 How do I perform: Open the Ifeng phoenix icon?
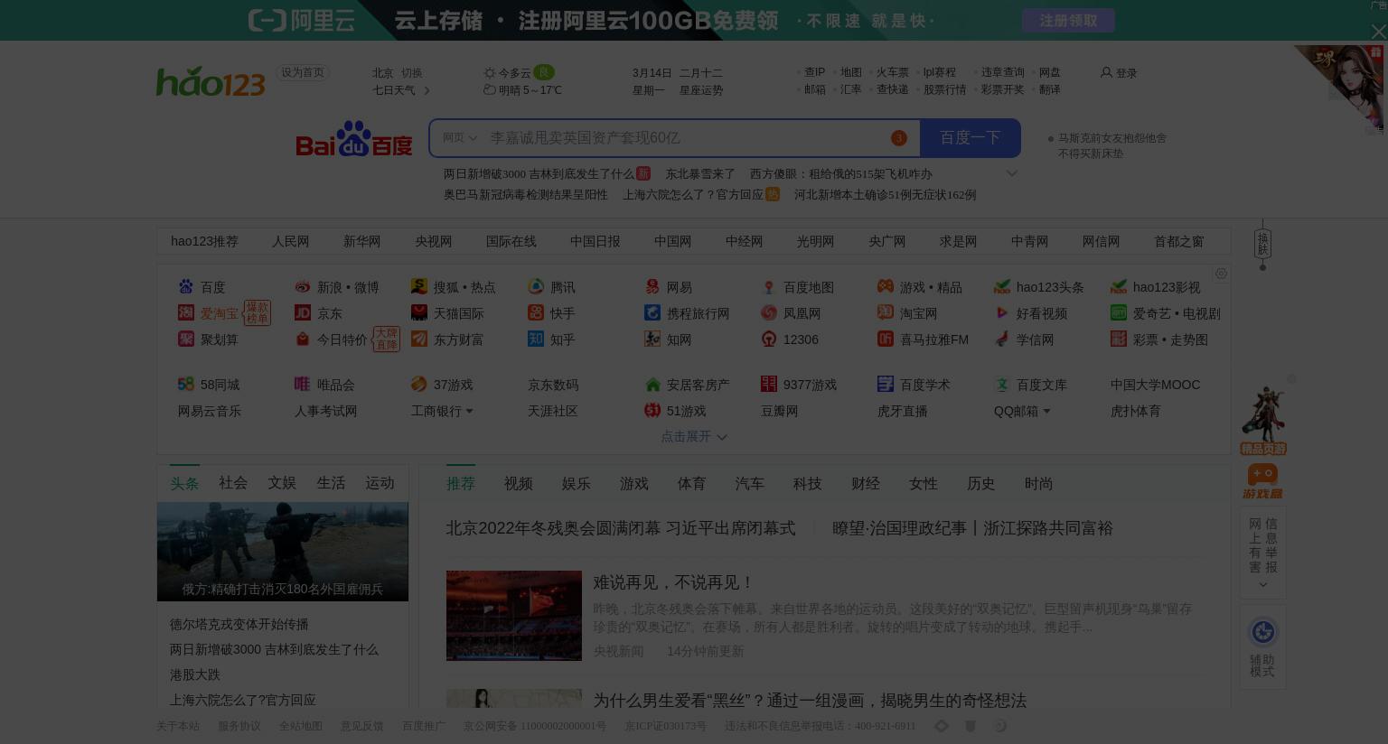point(769,312)
